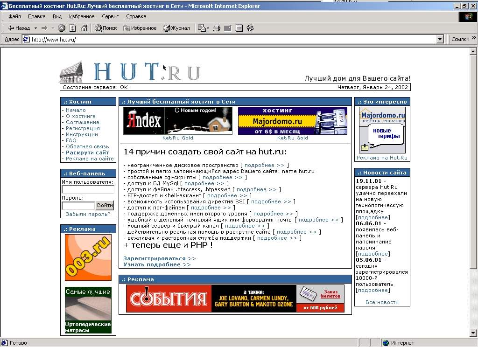Focus the Имя пользователя input field

pyautogui.click(x=88, y=189)
